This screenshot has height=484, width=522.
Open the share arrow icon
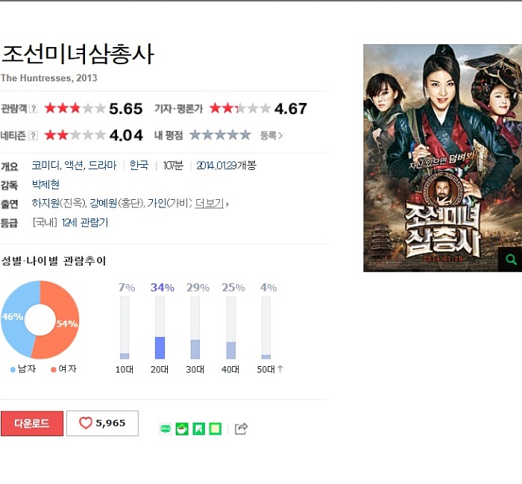click(x=242, y=429)
